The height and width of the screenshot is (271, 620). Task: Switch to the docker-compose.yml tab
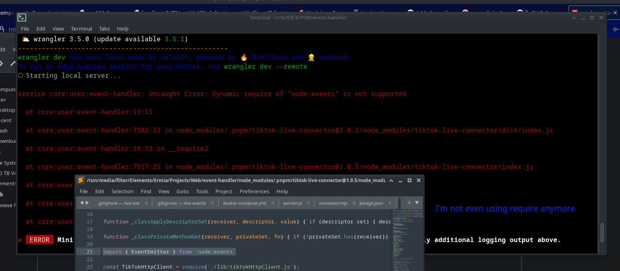coord(244,203)
